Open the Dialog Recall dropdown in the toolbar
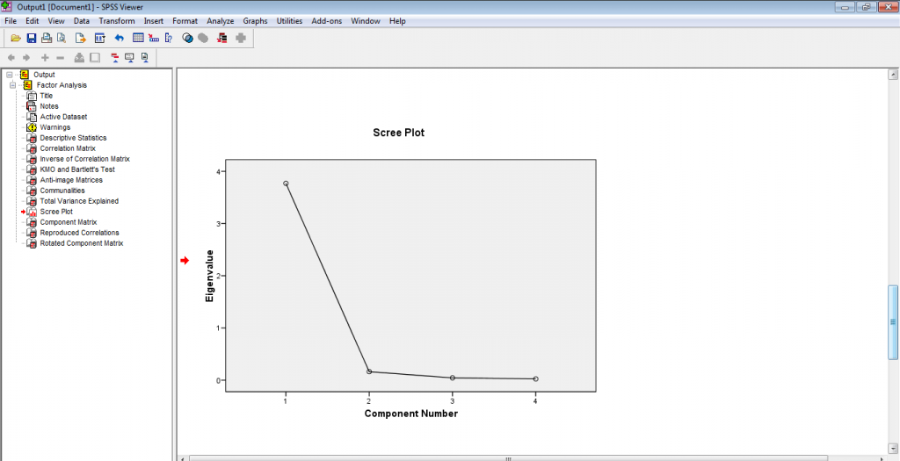The width and height of the screenshot is (900, 461). 99,38
